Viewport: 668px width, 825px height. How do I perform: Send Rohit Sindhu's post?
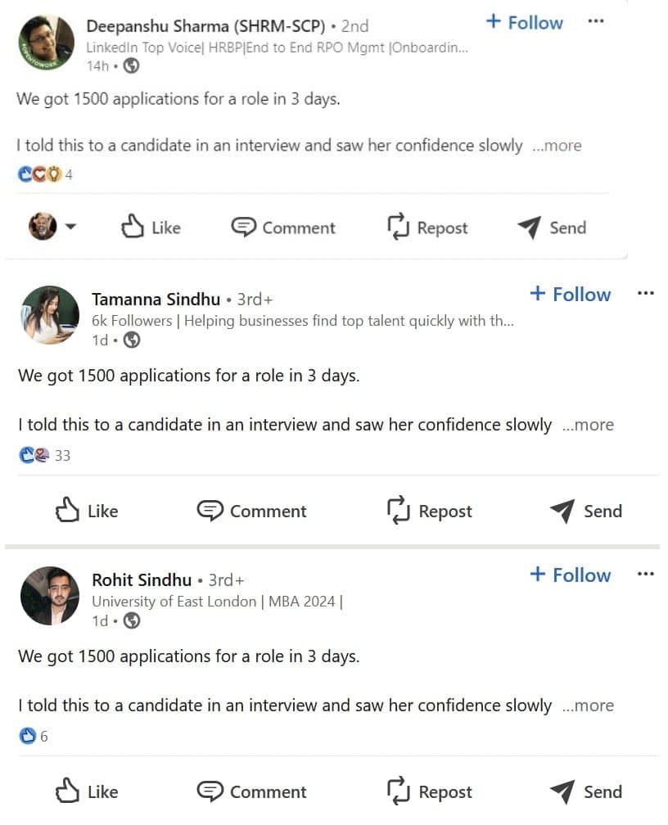tap(586, 791)
